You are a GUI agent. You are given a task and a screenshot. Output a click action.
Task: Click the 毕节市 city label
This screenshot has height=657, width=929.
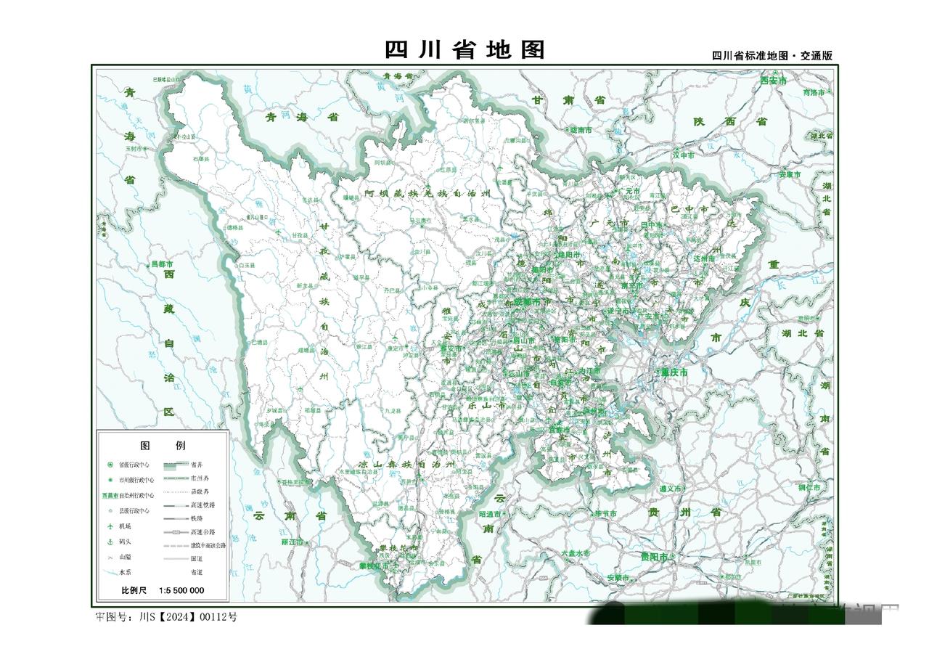pos(605,514)
